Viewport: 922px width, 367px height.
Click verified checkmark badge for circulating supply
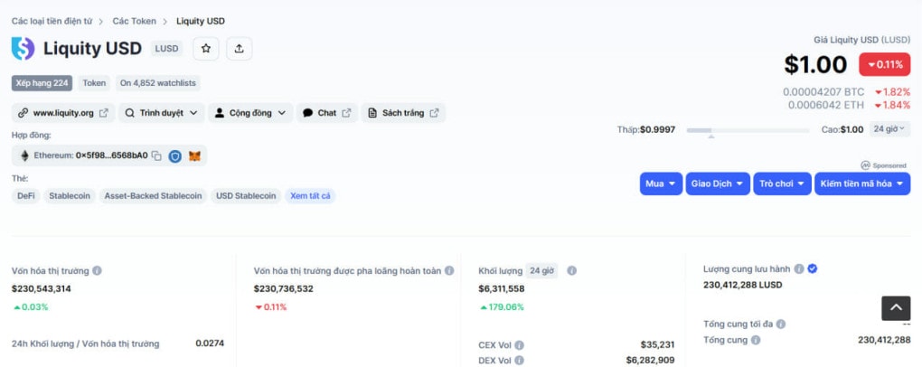pyautogui.click(x=813, y=268)
